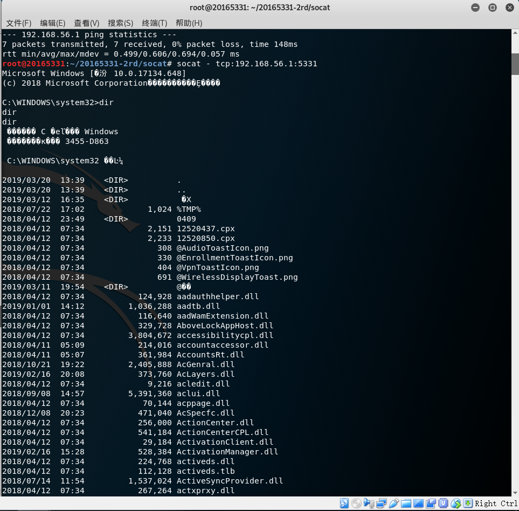Click the ping statistics header line
The image size is (519, 511).
[89, 34]
